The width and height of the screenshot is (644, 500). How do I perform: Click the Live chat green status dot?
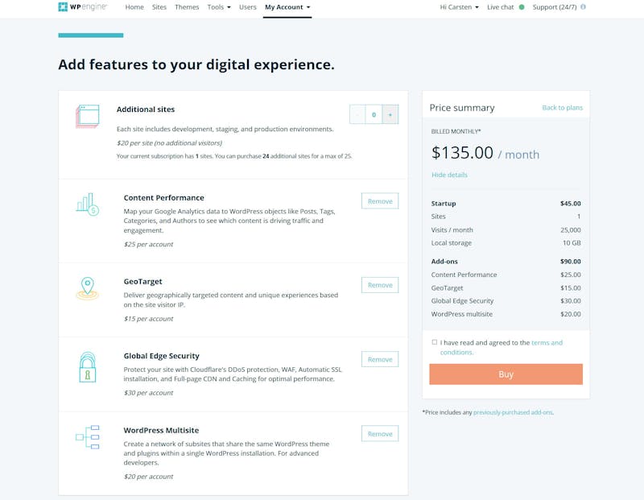522,7
